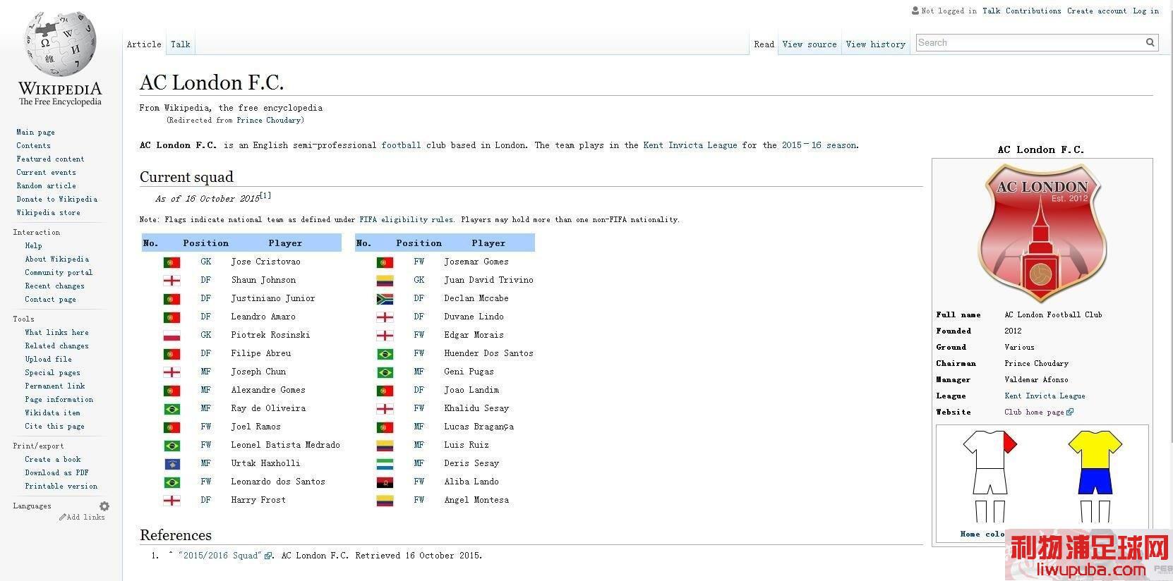Click the Colombia flag beside Luis Ruiz
The width and height of the screenshot is (1173, 581).
point(385,446)
